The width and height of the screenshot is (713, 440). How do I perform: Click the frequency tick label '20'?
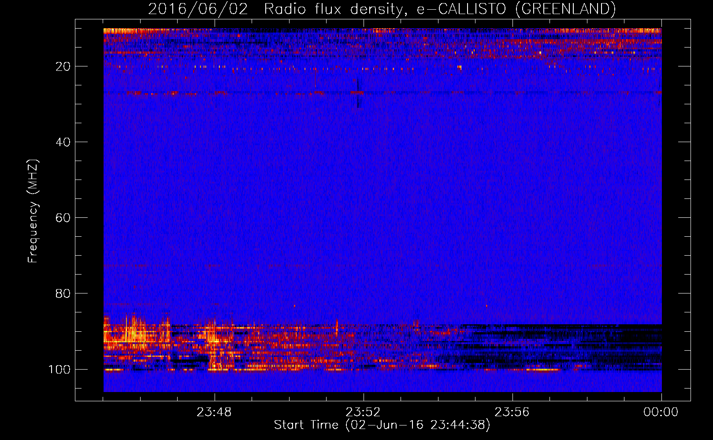click(63, 66)
